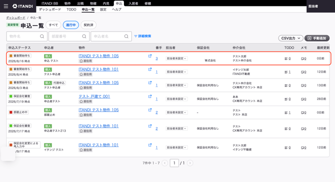Open external link icon for 2026/8/3 row
The image size is (335, 182).
click(150, 82)
